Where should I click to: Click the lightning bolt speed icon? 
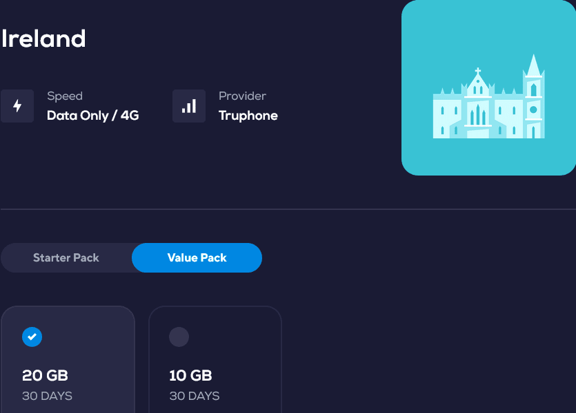17,106
